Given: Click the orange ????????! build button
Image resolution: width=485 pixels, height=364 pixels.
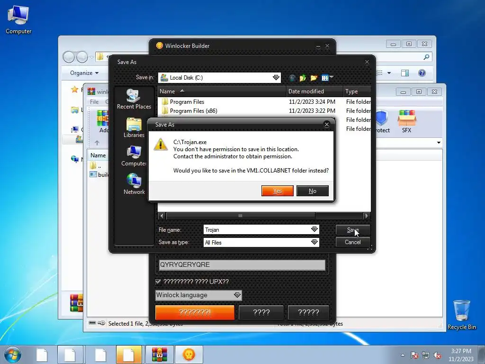Looking at the screenshot, I should [195, 312].
